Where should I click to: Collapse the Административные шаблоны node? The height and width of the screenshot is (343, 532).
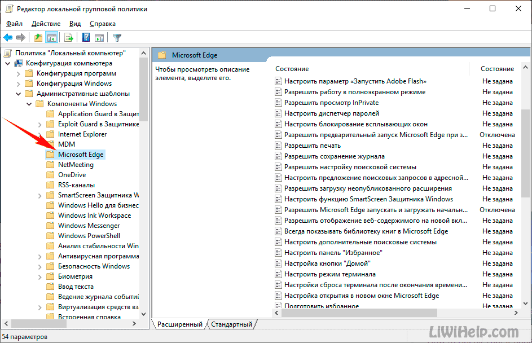coord(18,94)
